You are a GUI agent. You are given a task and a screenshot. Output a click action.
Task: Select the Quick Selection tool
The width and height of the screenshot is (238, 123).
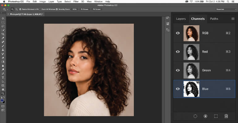pyautogui.click(x=3, y=30)
